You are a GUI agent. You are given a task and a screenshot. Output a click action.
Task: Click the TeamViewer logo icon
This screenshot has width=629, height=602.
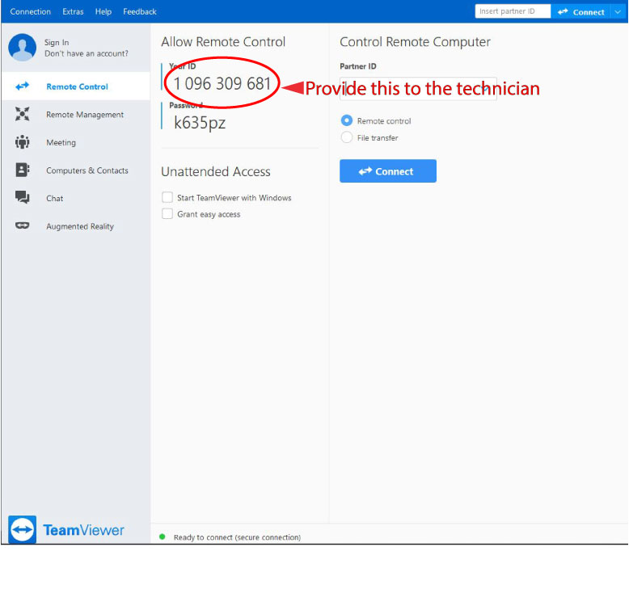pyautogui.click(x=22, y=529)
